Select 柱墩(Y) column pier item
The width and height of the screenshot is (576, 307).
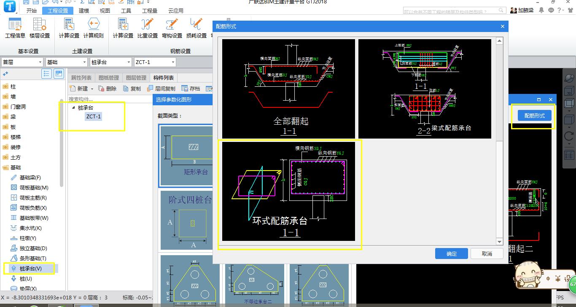tap(28, 238)
